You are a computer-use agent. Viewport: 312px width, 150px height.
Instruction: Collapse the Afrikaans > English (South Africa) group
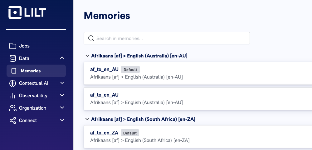[87, 119]
